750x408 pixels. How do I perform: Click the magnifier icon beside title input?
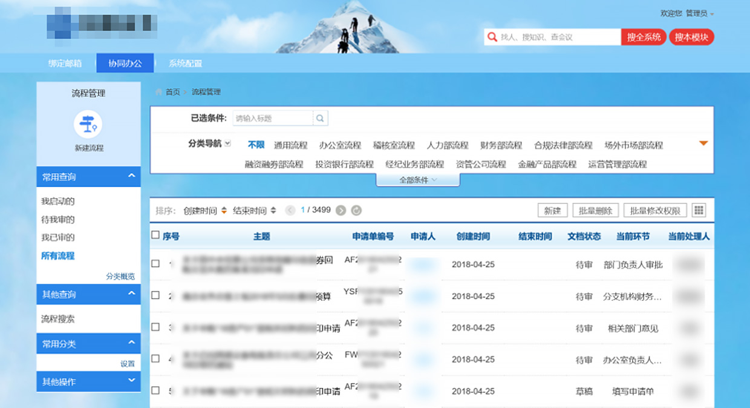pos(321,118)
